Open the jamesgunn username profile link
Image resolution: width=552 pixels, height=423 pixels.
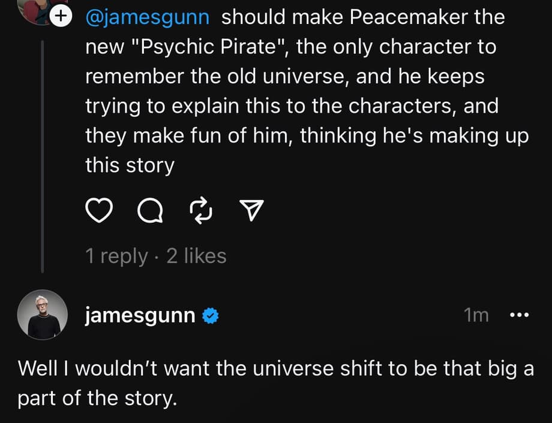140,316
